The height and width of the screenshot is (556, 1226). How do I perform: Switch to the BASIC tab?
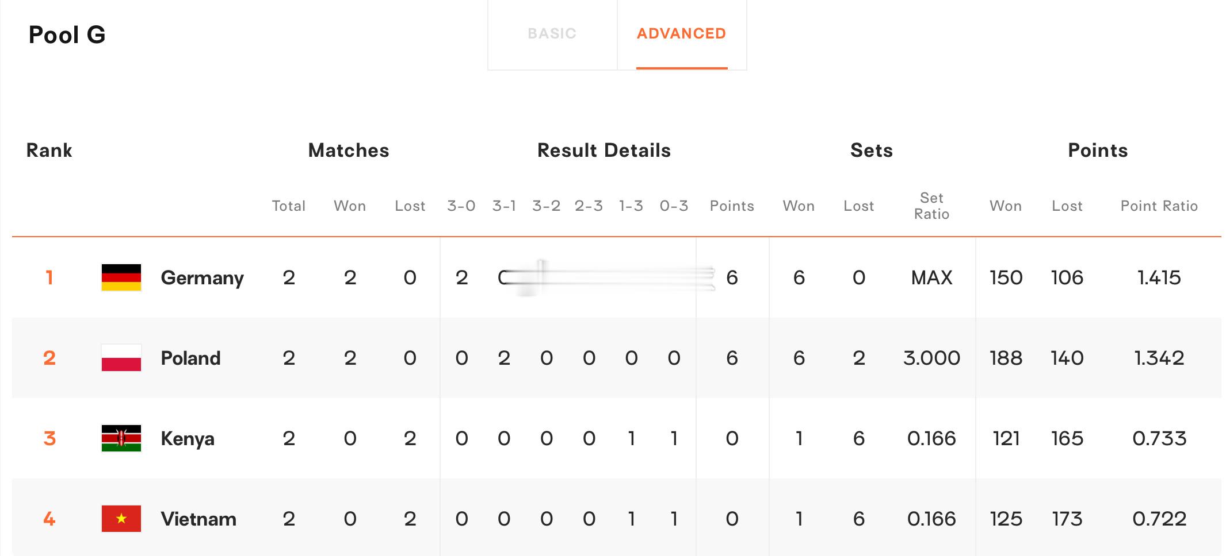pyautogui.click(x=552, y=34)
